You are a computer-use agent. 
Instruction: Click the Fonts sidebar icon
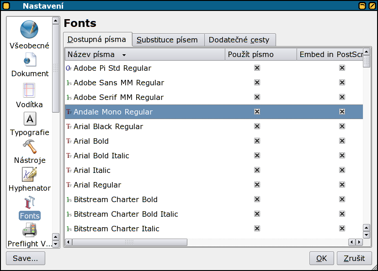pos(30,202)
